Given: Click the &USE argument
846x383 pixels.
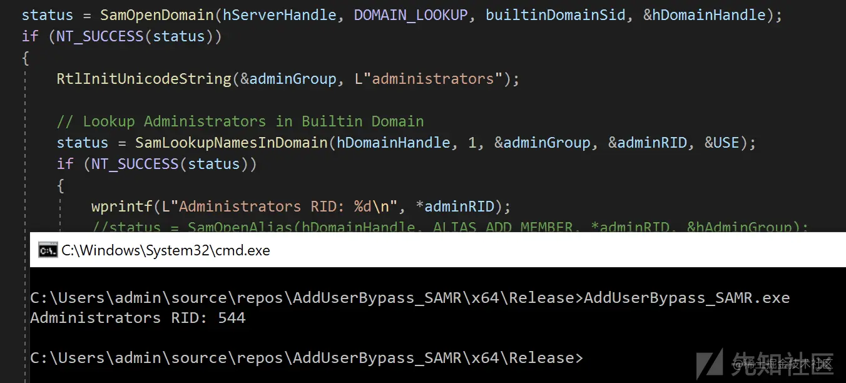Looking at the screenshot, I should pyautogui.click(x=721, y=143).
